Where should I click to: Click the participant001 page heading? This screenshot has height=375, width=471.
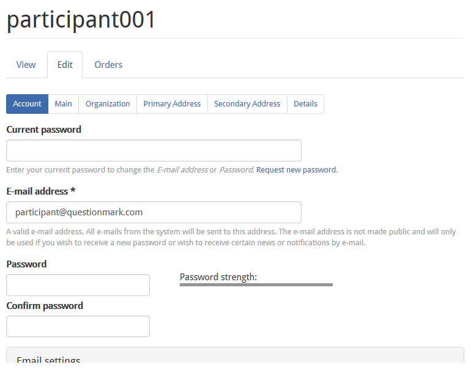(x=81, y=20)
